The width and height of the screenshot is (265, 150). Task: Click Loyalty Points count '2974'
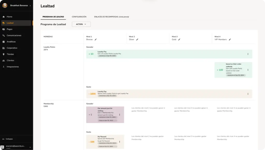pyautogui.click(x=46, y=50)
